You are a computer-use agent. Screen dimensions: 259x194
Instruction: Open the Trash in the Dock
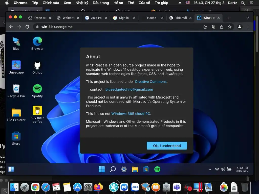pyautogui.click(x=245, y=187)
